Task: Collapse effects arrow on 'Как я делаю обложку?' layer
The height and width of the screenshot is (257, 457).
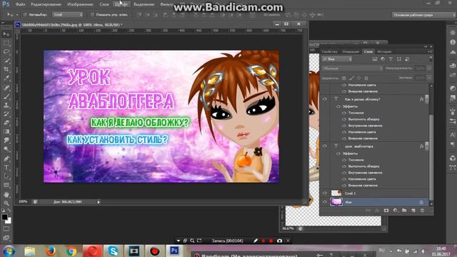Action: coord(427,99)
